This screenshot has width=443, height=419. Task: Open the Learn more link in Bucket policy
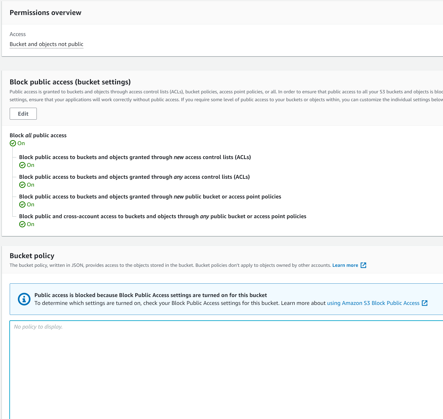(x=345, y=265)
